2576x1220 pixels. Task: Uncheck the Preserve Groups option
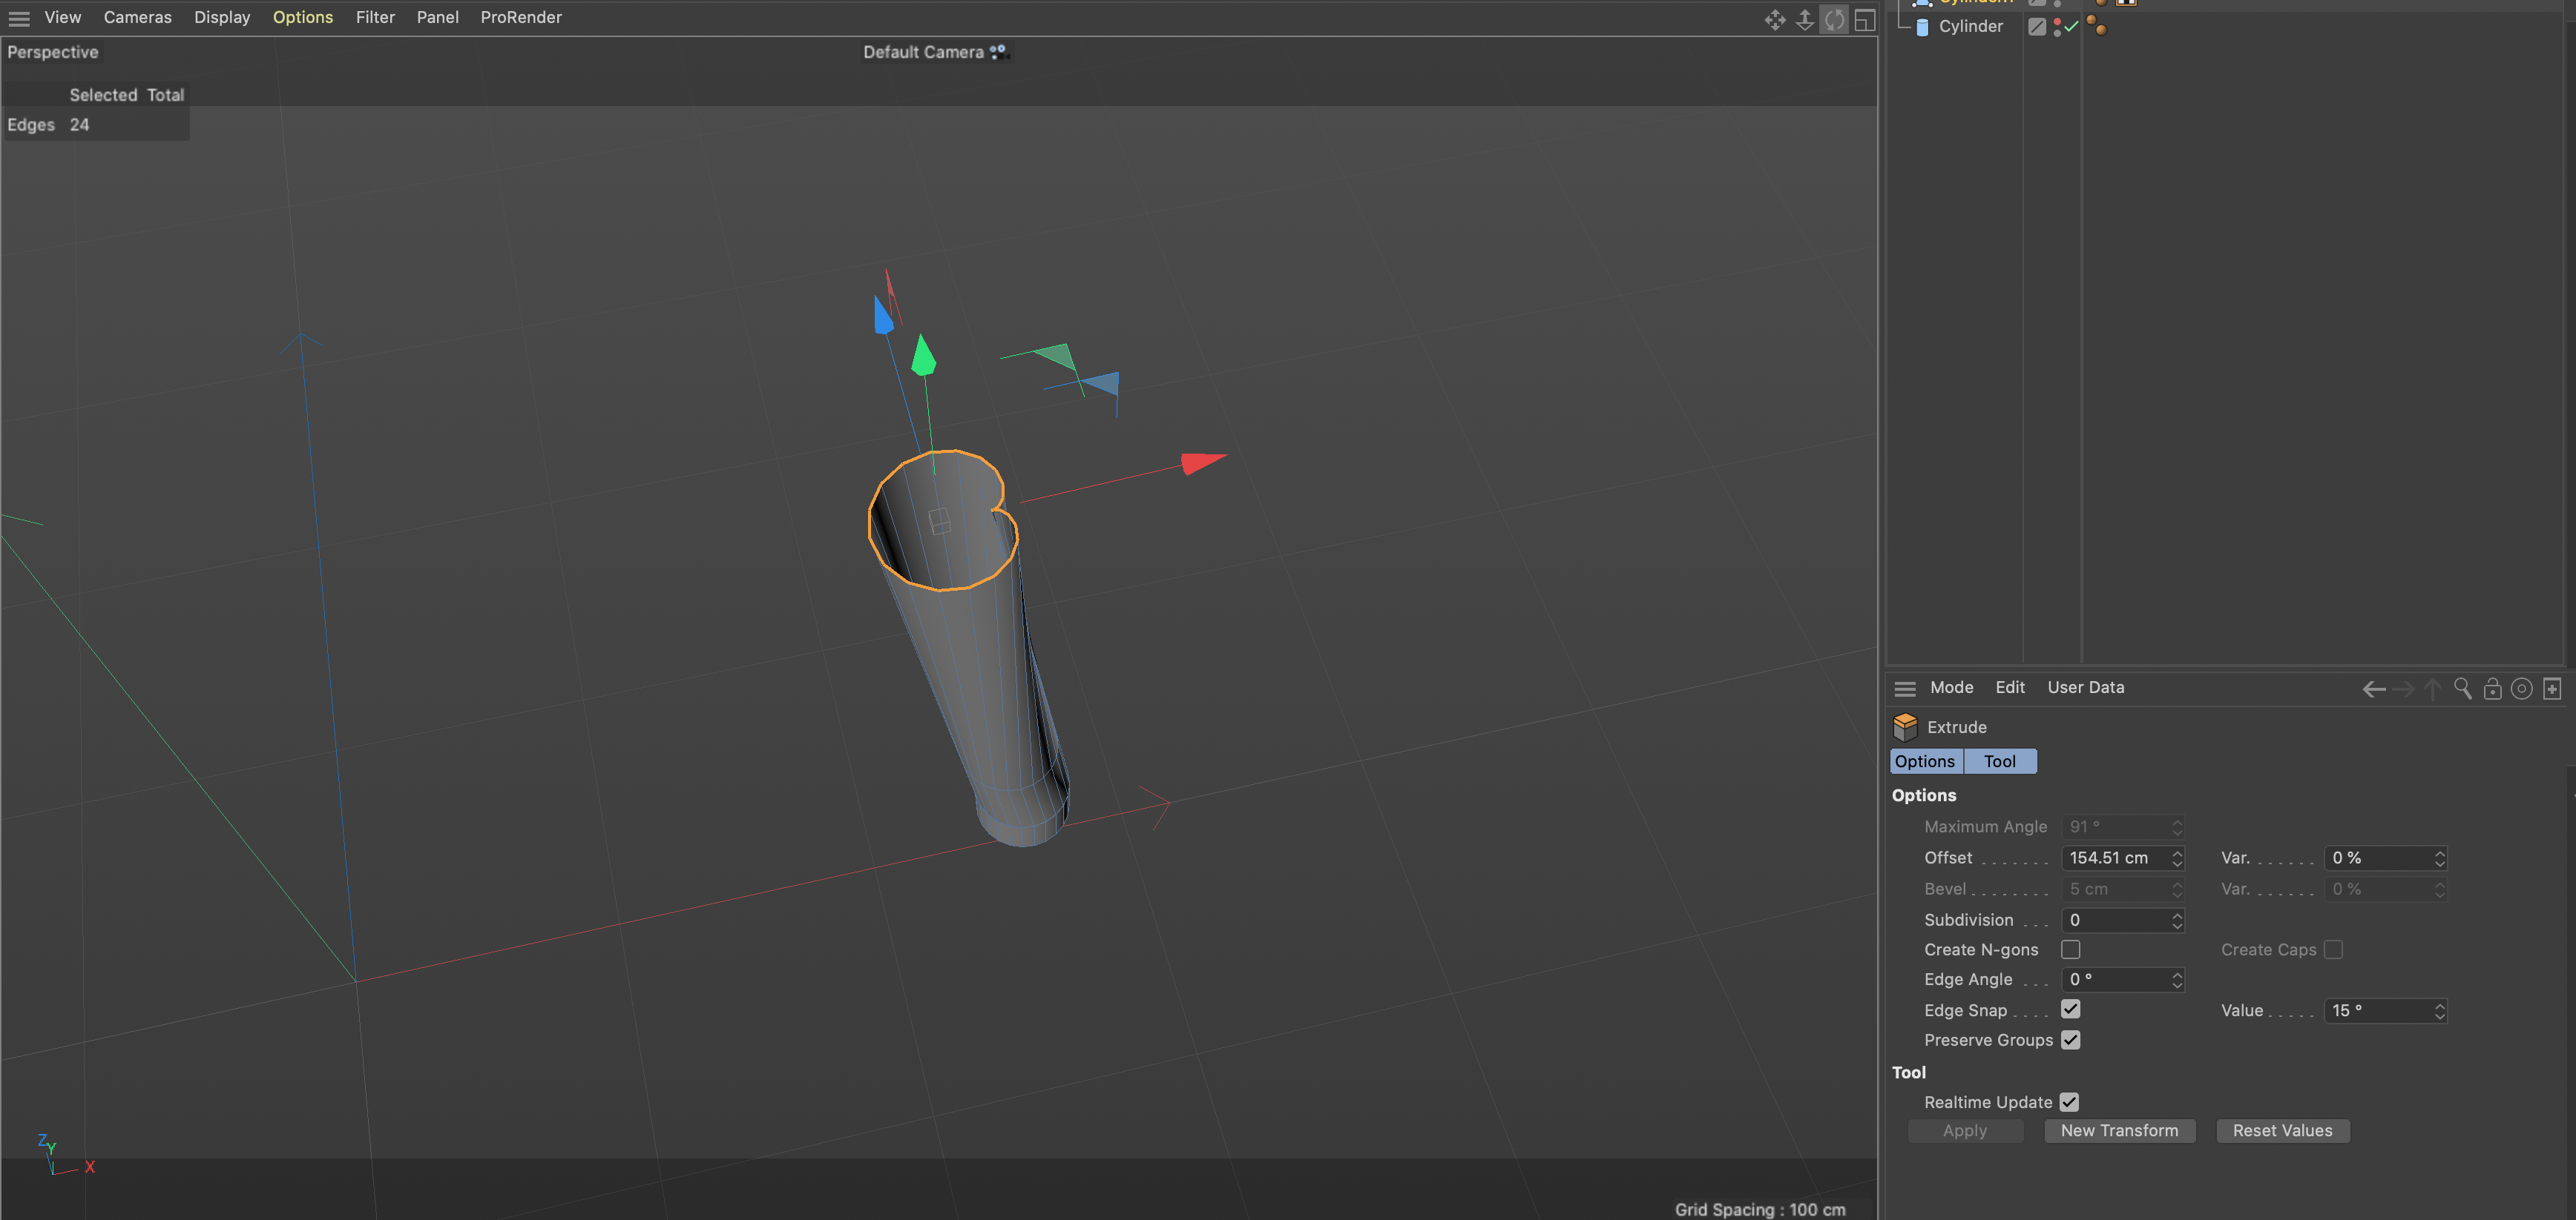2070,1040
